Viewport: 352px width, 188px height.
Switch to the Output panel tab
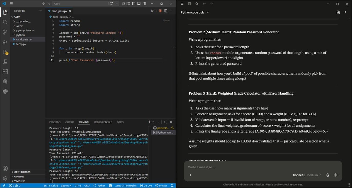[70, 122]
